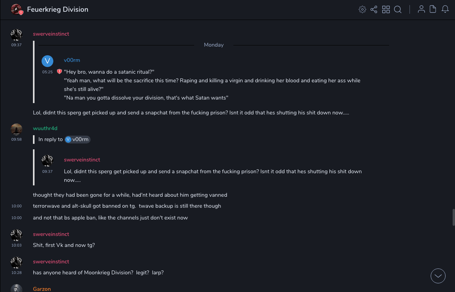The width and height of the screenshot is (455, 292).
Task: Click the 09:58 message timestamp
Action: tap(16, 140)
